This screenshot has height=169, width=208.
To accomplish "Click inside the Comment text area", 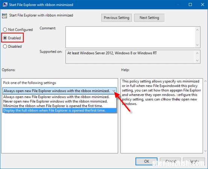I will pos(130,37).
